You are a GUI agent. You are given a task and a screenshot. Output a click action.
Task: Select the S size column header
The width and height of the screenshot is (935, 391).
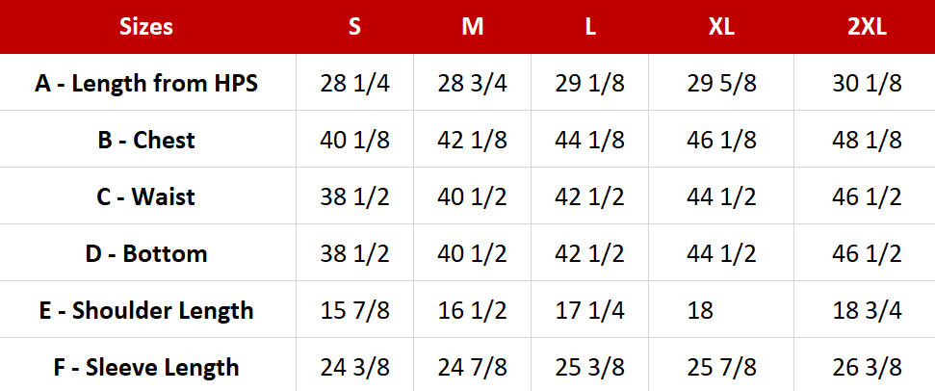[x=354, y=27]
